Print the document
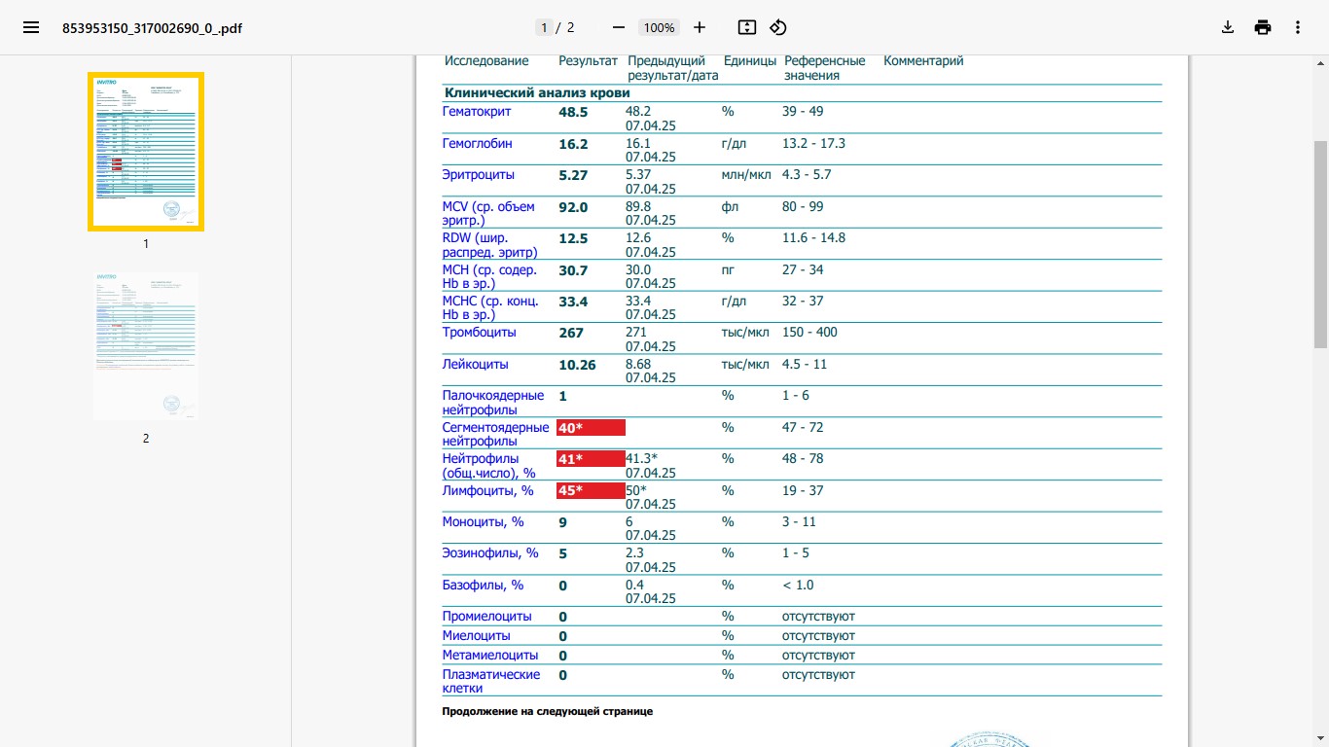Viewport: 1329px width, 747px height. pyautogui.click(x=1263, y=27)
